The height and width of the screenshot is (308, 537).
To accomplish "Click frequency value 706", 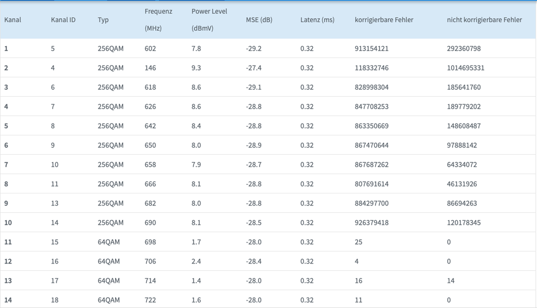I will [x=150, y=261].
